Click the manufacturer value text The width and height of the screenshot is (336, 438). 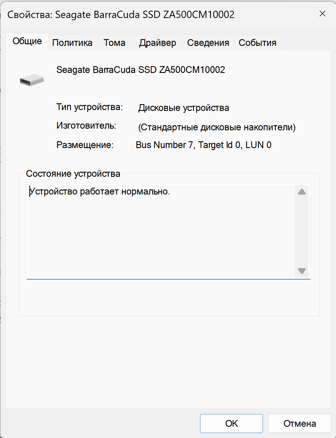pos(217,127)
